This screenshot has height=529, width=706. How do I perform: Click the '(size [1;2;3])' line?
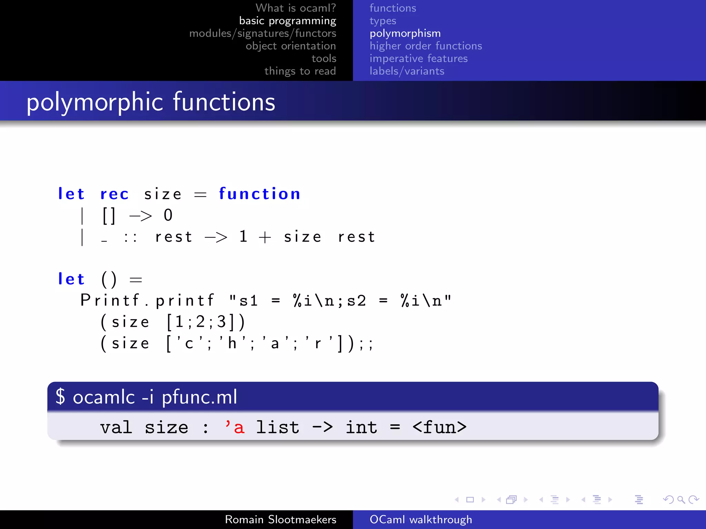pyautogui.click(x=173, y=322)
